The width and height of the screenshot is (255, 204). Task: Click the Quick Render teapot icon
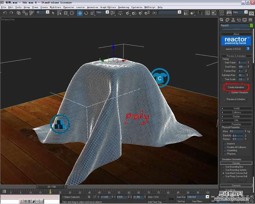[x=251, y=13]
